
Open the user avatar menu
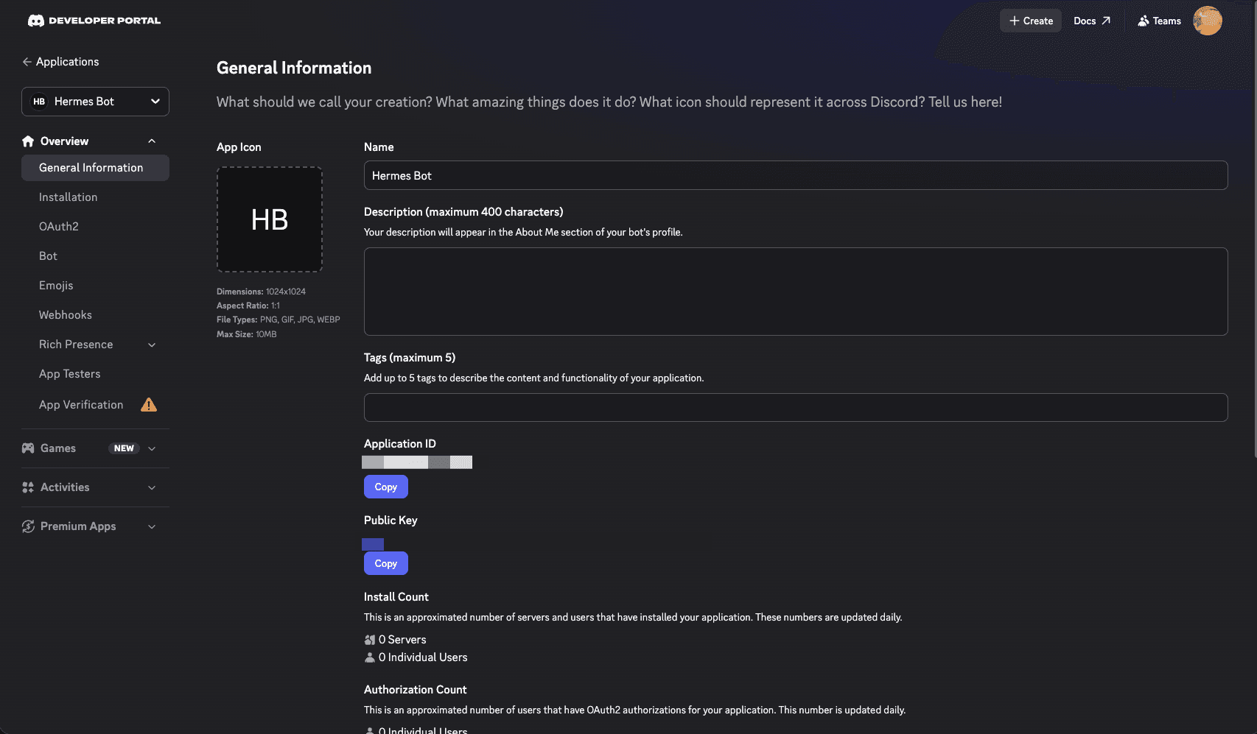click(1208, 21)
